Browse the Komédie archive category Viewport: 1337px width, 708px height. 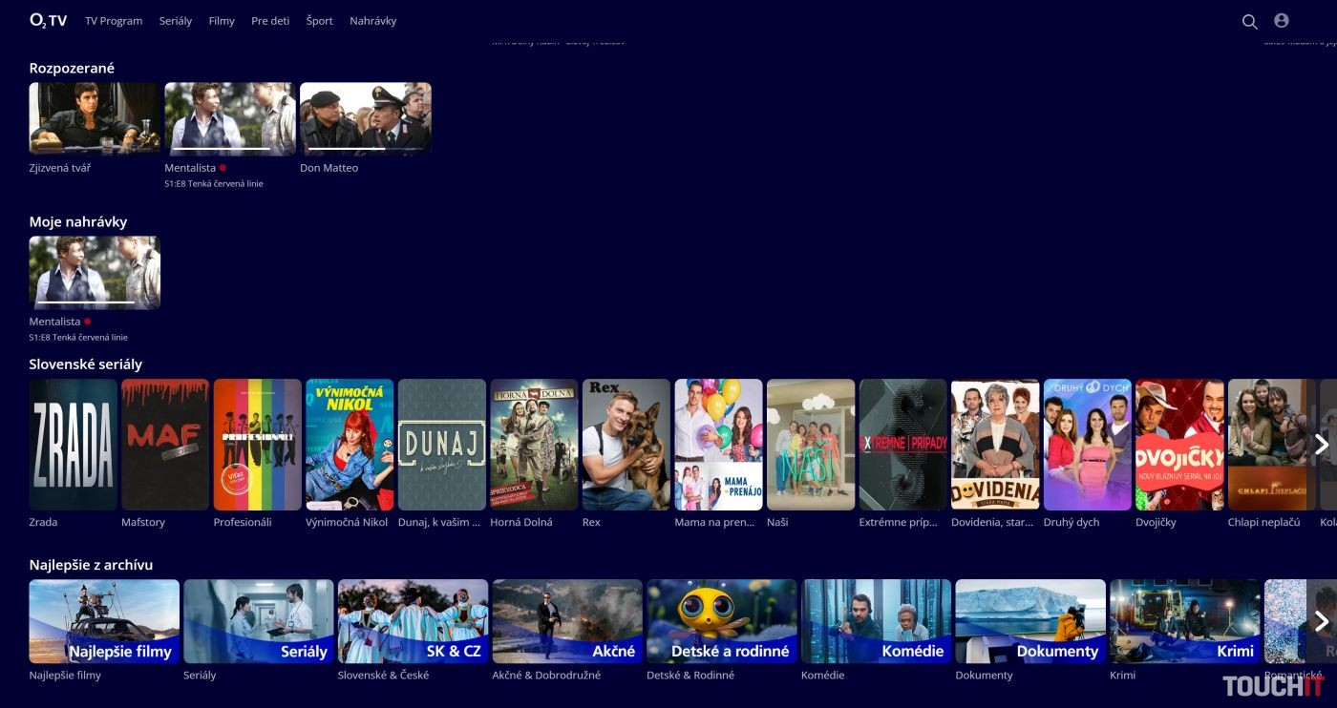click(x=876, y=621)
